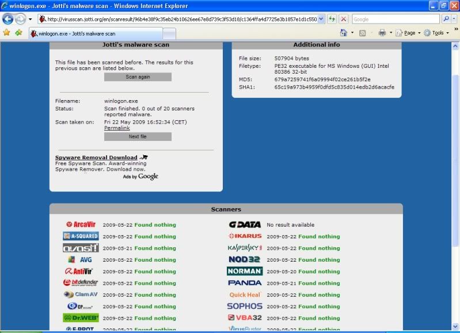Expand the address bar history dropdown

pos(321,20)
